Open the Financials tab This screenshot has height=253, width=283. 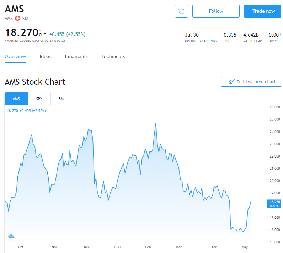pyautogui.click(x=76, y=56)
